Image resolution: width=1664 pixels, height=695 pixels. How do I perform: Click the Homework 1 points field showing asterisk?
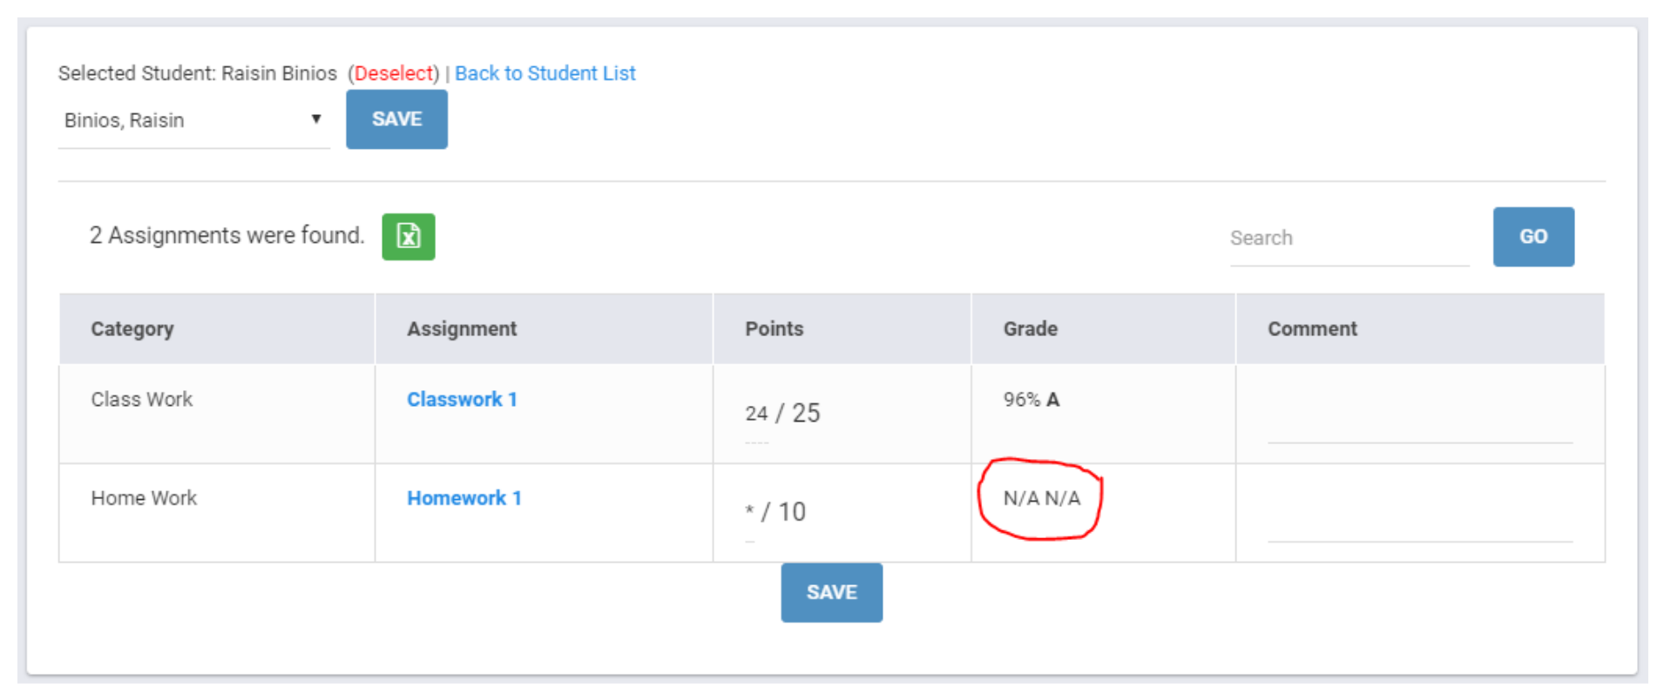pyautogui.click(x=749, y=512)
